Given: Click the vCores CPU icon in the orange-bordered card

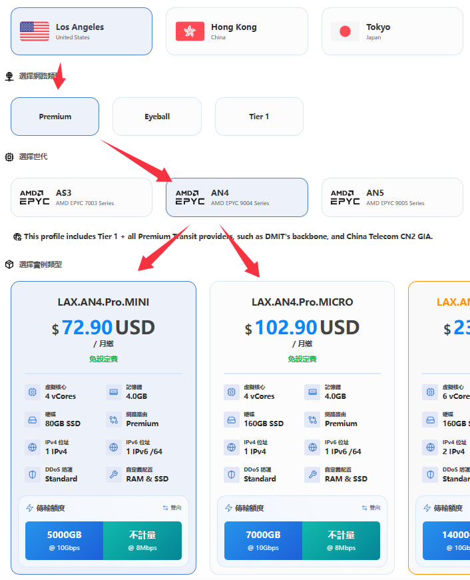Looking at the screenshot, I should click(431, 392).
